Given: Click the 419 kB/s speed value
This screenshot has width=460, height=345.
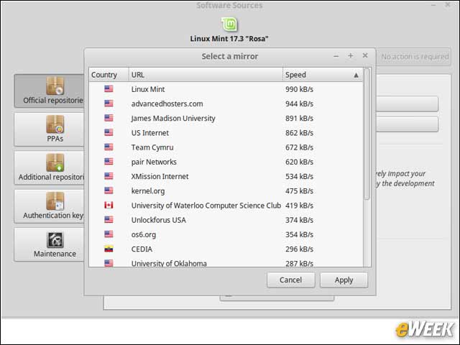Looking at the screenshot, I should [x=299, y=206].
